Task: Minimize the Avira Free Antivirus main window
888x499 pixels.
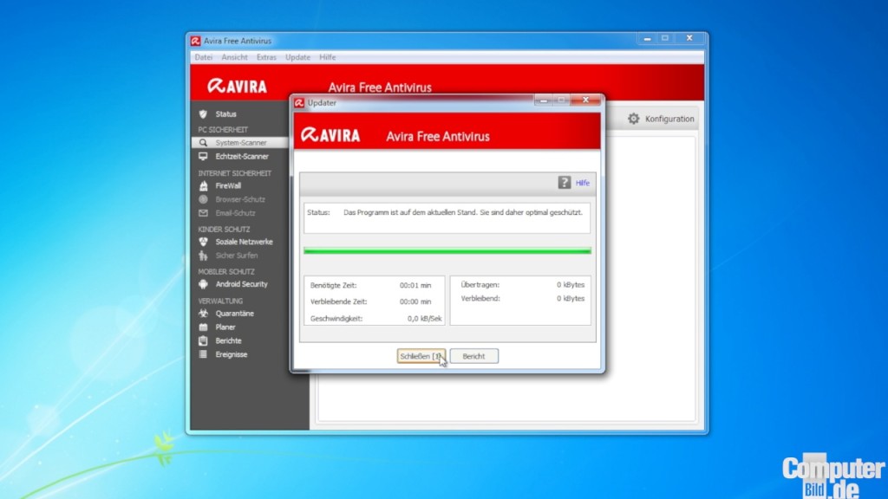Action: 647,38
